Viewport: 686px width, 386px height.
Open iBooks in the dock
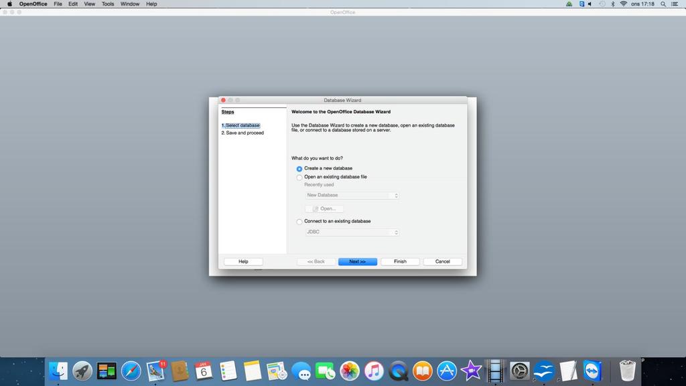pos(422,371)
